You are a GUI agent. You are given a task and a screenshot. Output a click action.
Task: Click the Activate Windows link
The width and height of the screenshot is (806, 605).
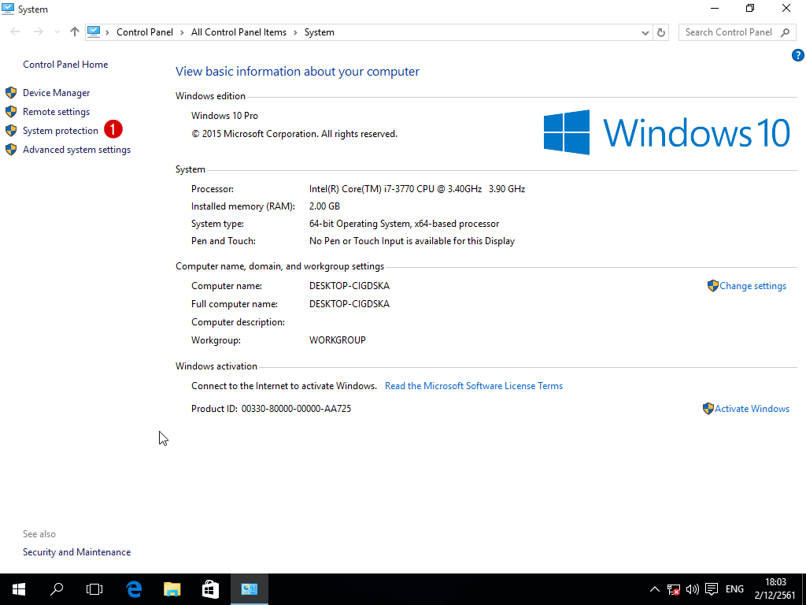(x=752, y=409)
